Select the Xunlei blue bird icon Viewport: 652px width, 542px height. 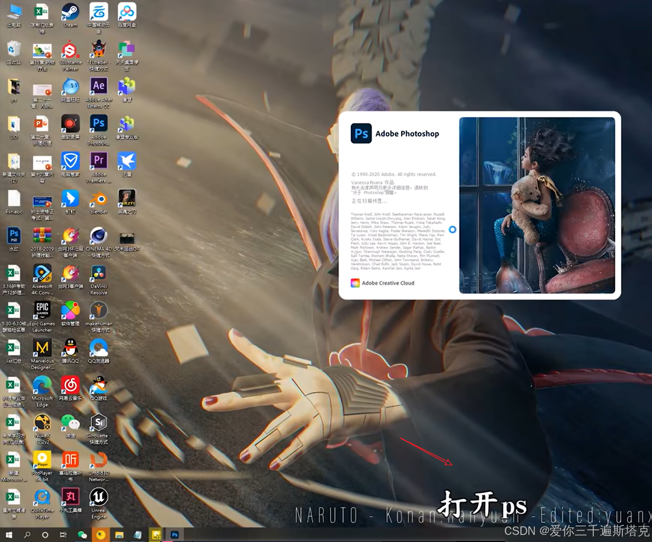pos(127,164)
